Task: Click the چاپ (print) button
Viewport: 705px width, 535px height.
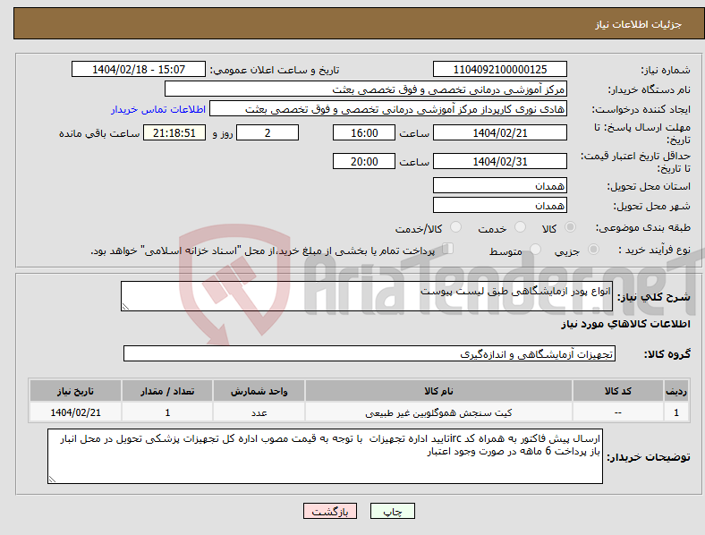Action: click(x=392, y=511)
